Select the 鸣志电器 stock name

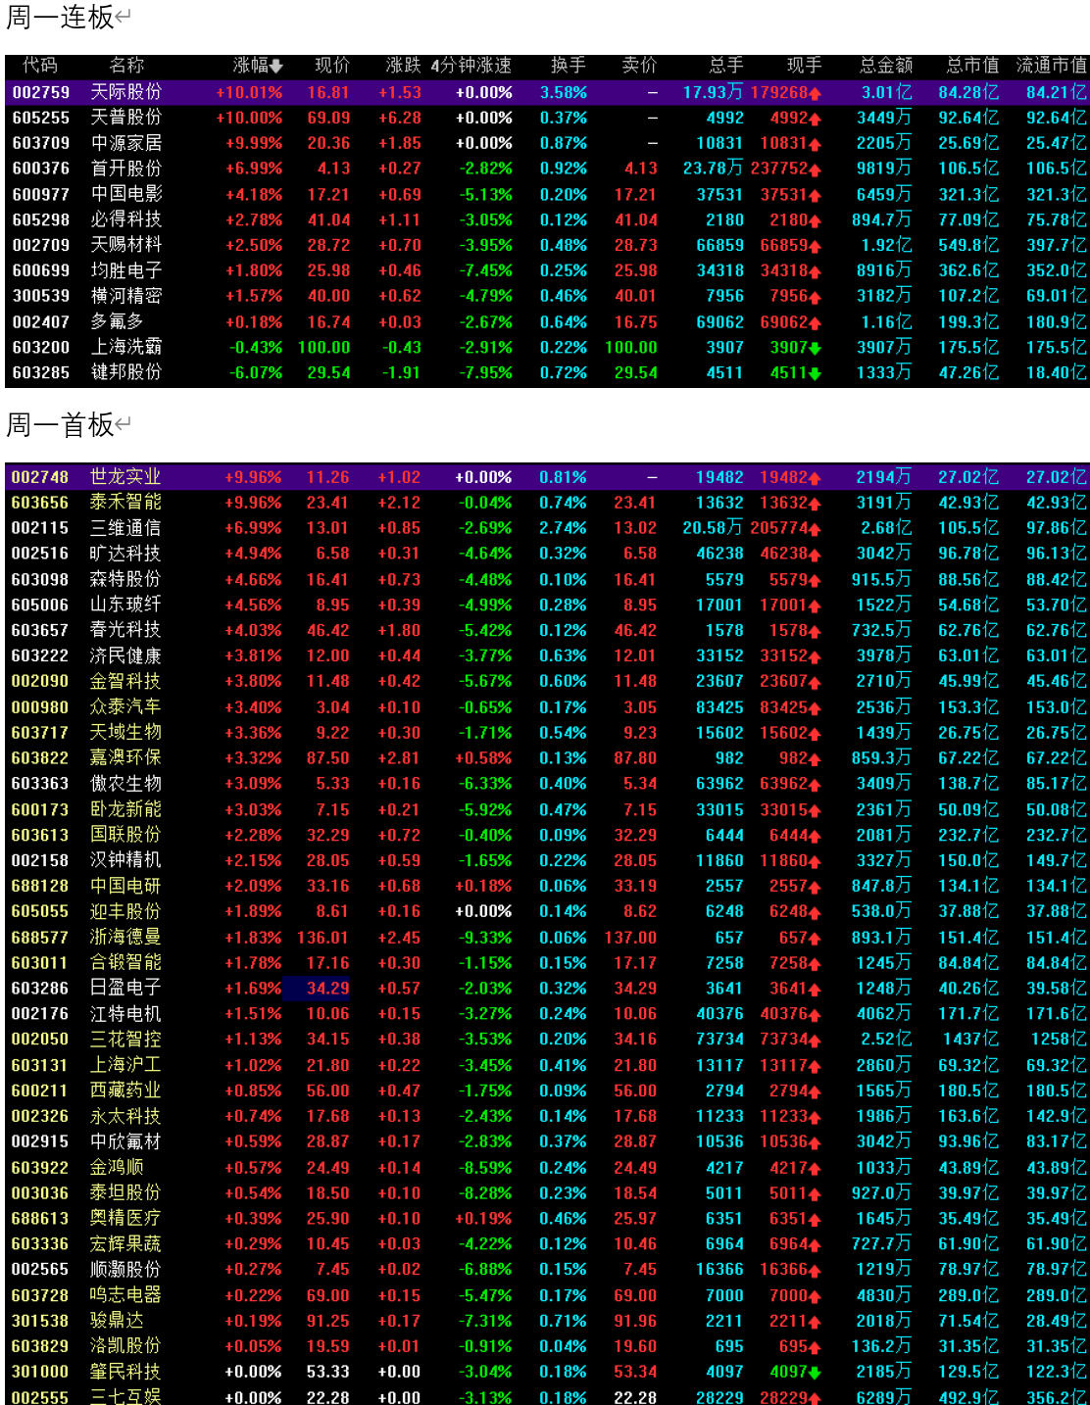[x=126, y=1294]
